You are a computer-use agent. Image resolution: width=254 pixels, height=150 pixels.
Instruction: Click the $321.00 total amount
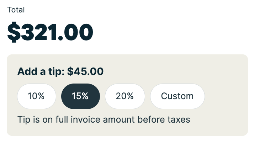[50, 32]
